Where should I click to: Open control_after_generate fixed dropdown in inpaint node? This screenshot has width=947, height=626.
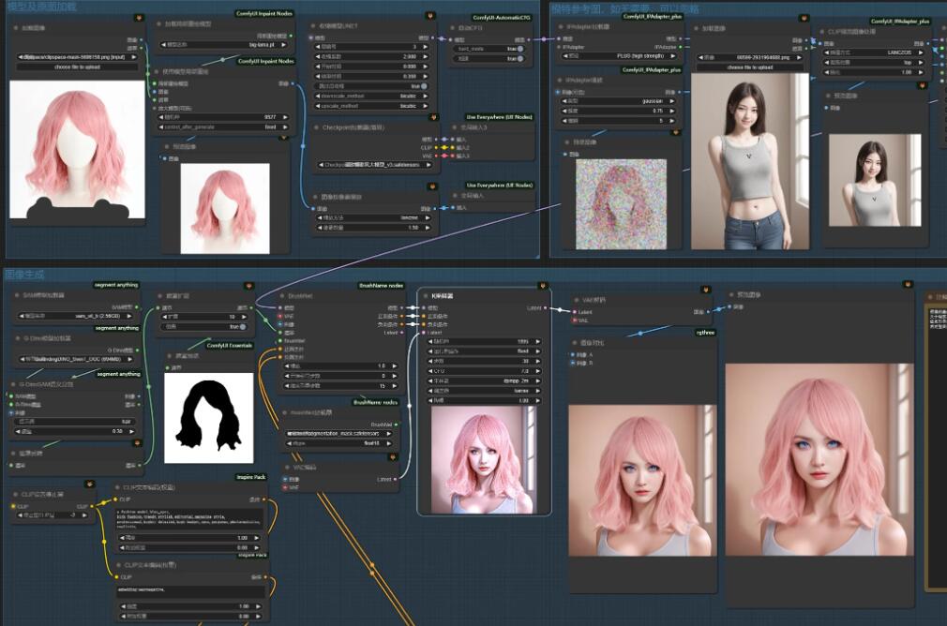[x=224, y=127]
